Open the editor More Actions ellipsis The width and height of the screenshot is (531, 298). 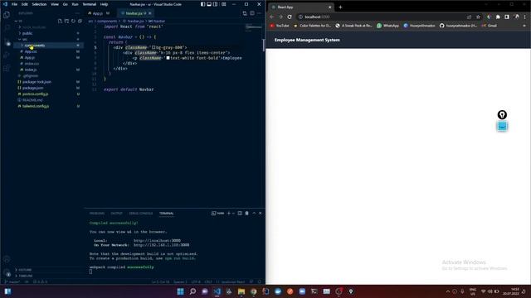pyautogui.click(x=259, y=13)
